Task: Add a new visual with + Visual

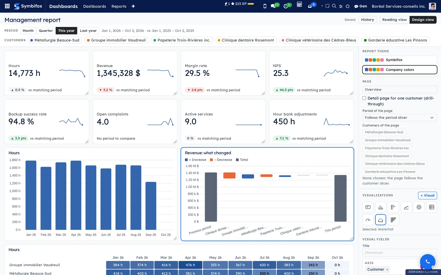Action: pos(427,196)
